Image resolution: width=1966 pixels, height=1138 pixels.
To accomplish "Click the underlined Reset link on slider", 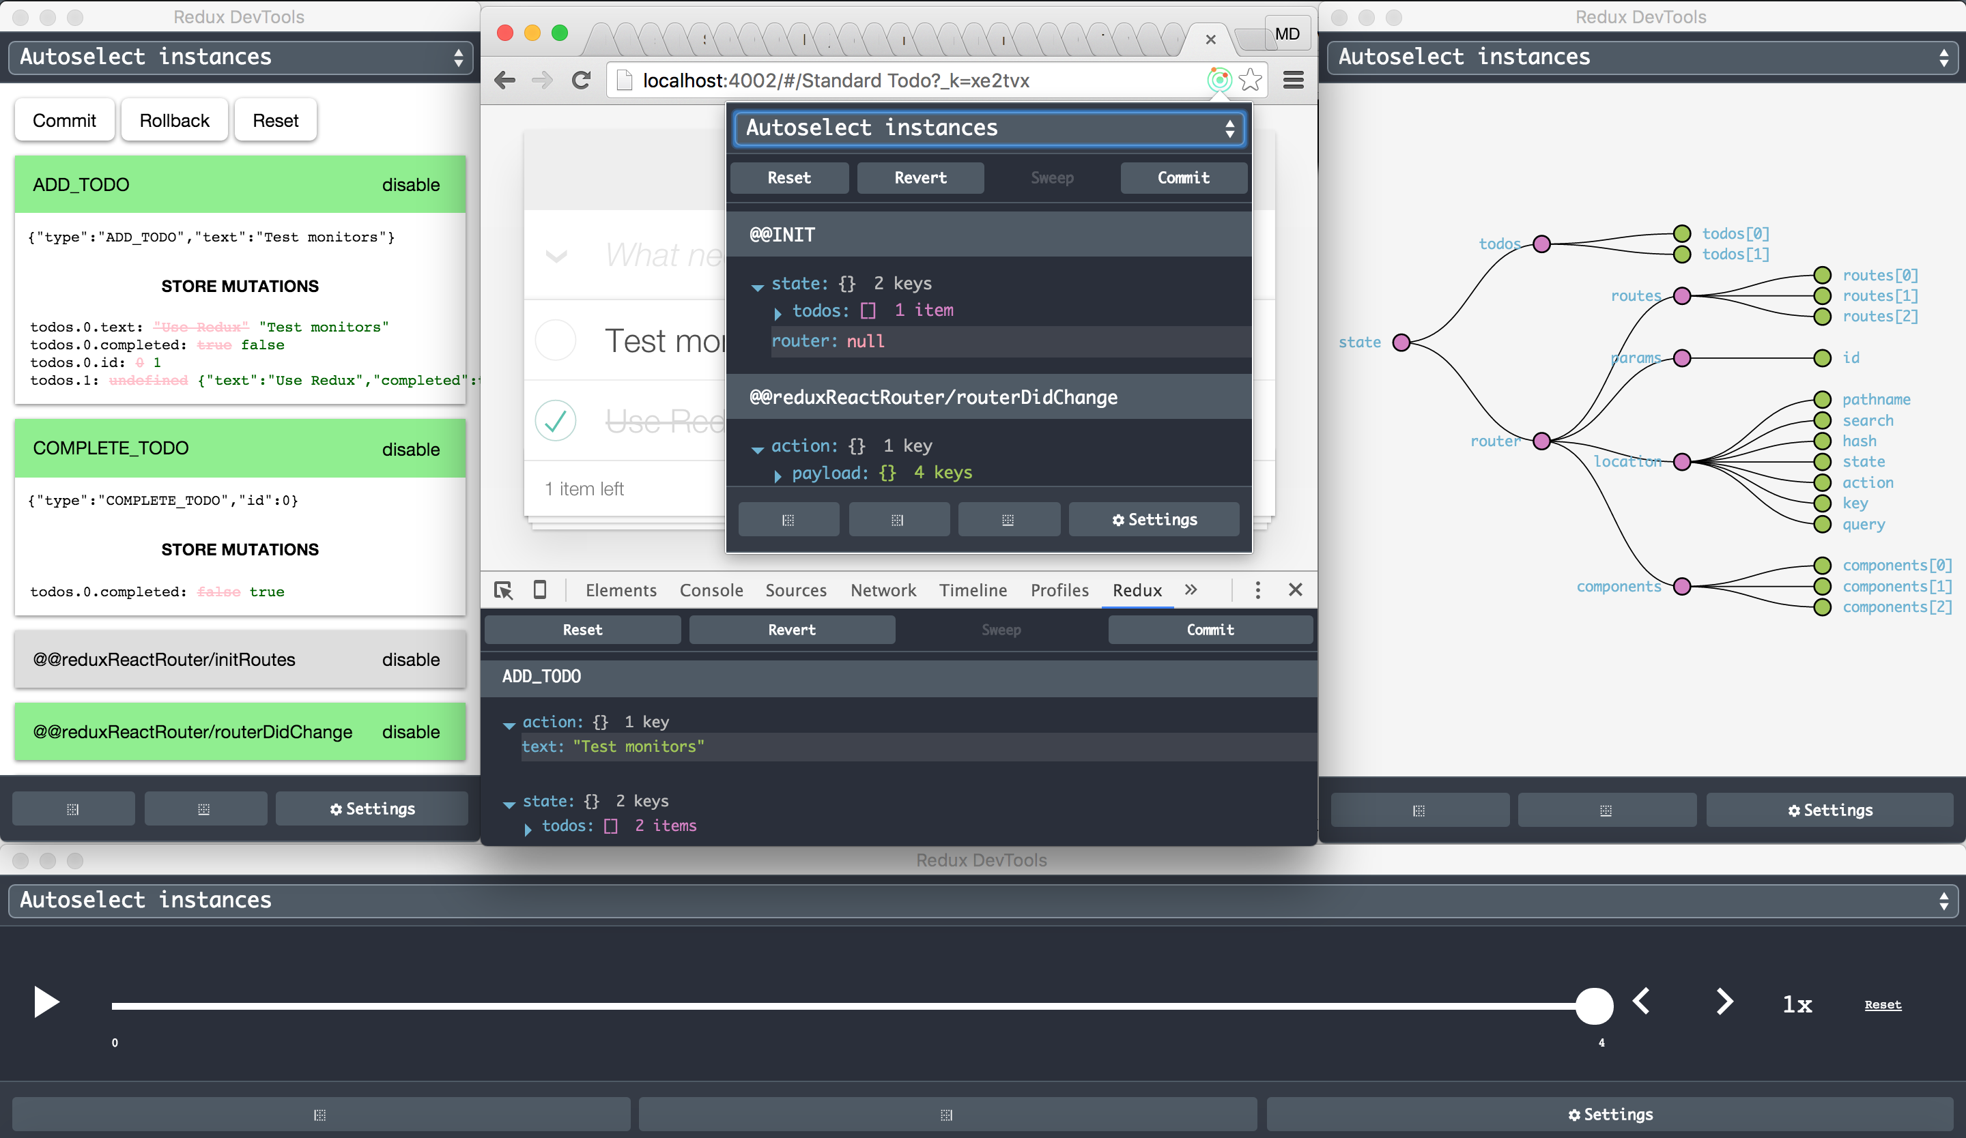I will (x=1883, y=1005).
